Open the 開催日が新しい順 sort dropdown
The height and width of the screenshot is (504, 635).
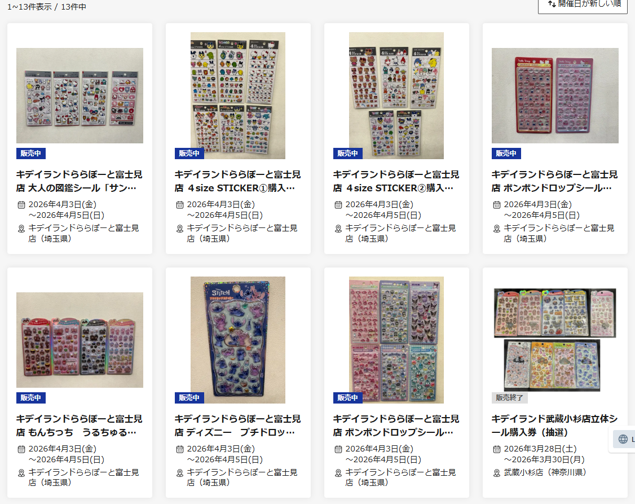(583, 5)
